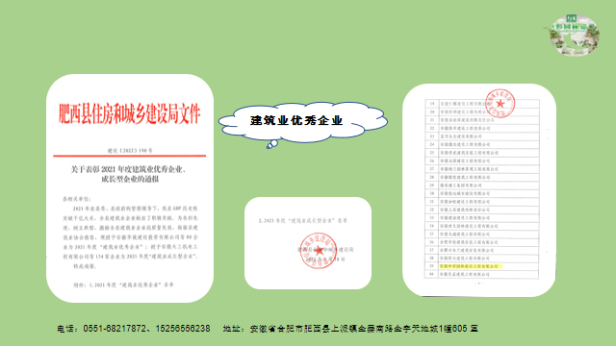Screen dimensions: 616x346
Task: Open the left government document image
Action: (x=130, y=188)
